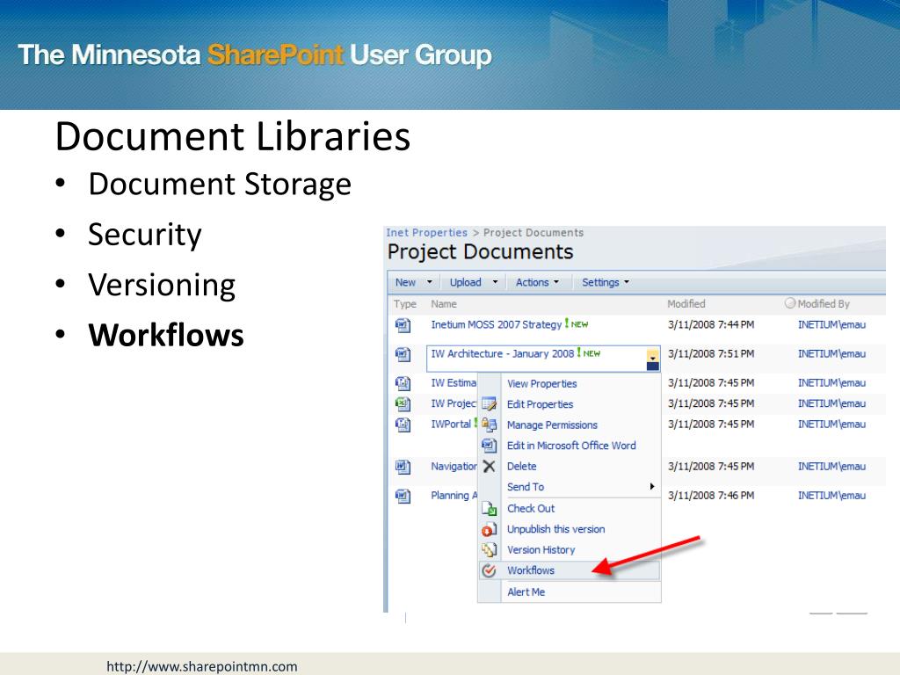Click Check Out icon in menu
The width and height of the screenshot is (900, 675).
coord(489,509)
